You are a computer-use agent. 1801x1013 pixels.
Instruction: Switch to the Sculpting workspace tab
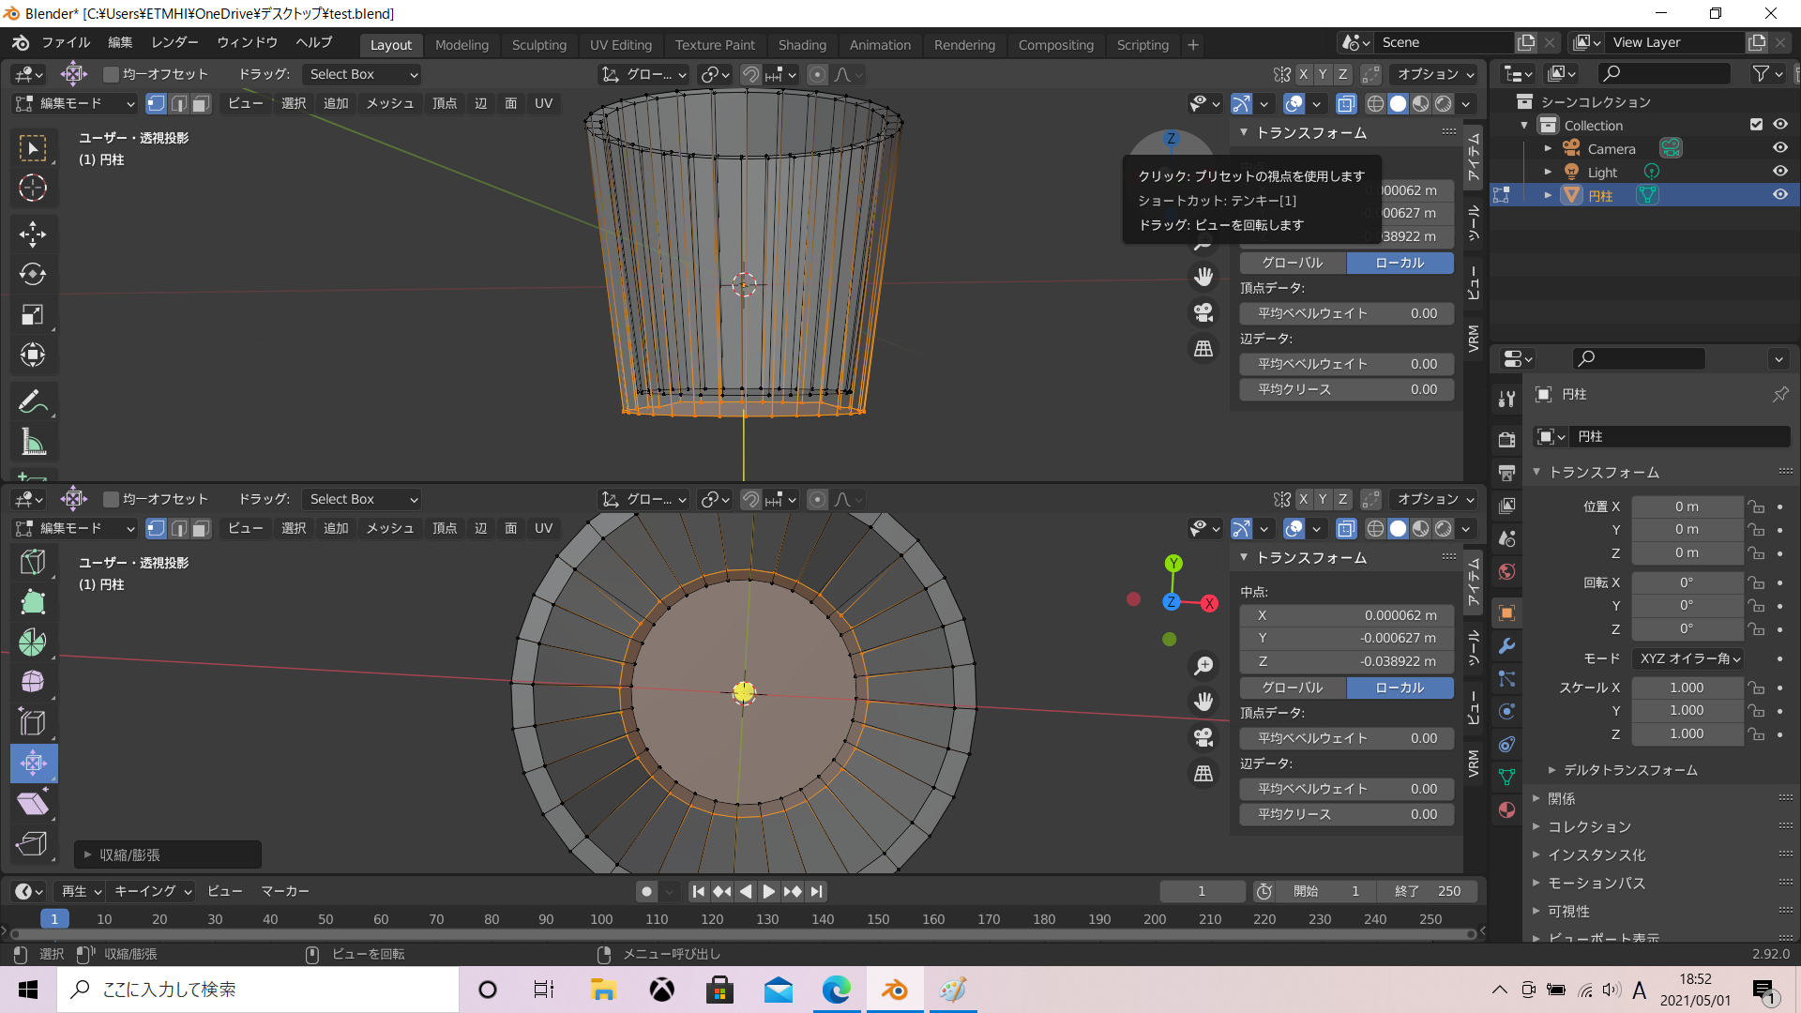pos(538,45)
